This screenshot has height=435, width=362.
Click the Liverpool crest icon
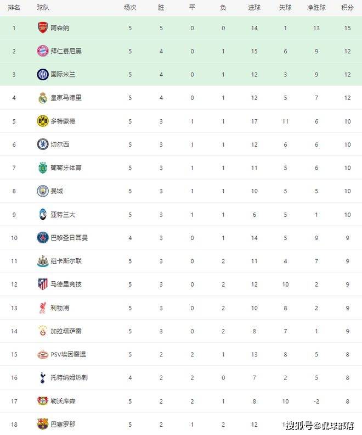click(43, 308)
